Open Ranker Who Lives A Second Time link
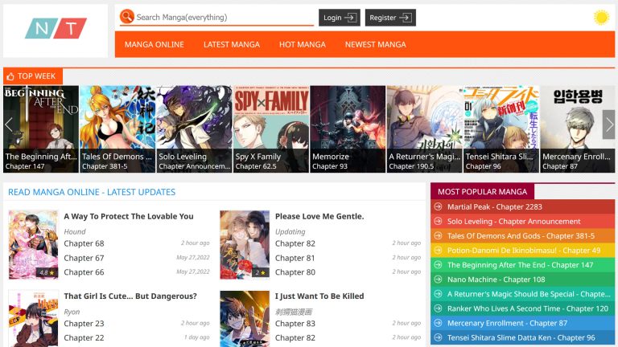This screenshot has width=618, height=347. (528, 308)
